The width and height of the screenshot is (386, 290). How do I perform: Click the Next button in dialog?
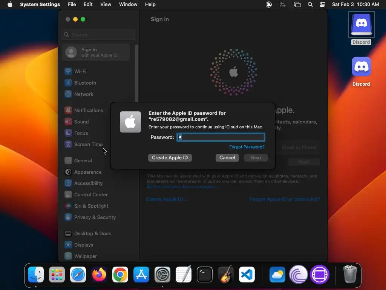point(256,158)
